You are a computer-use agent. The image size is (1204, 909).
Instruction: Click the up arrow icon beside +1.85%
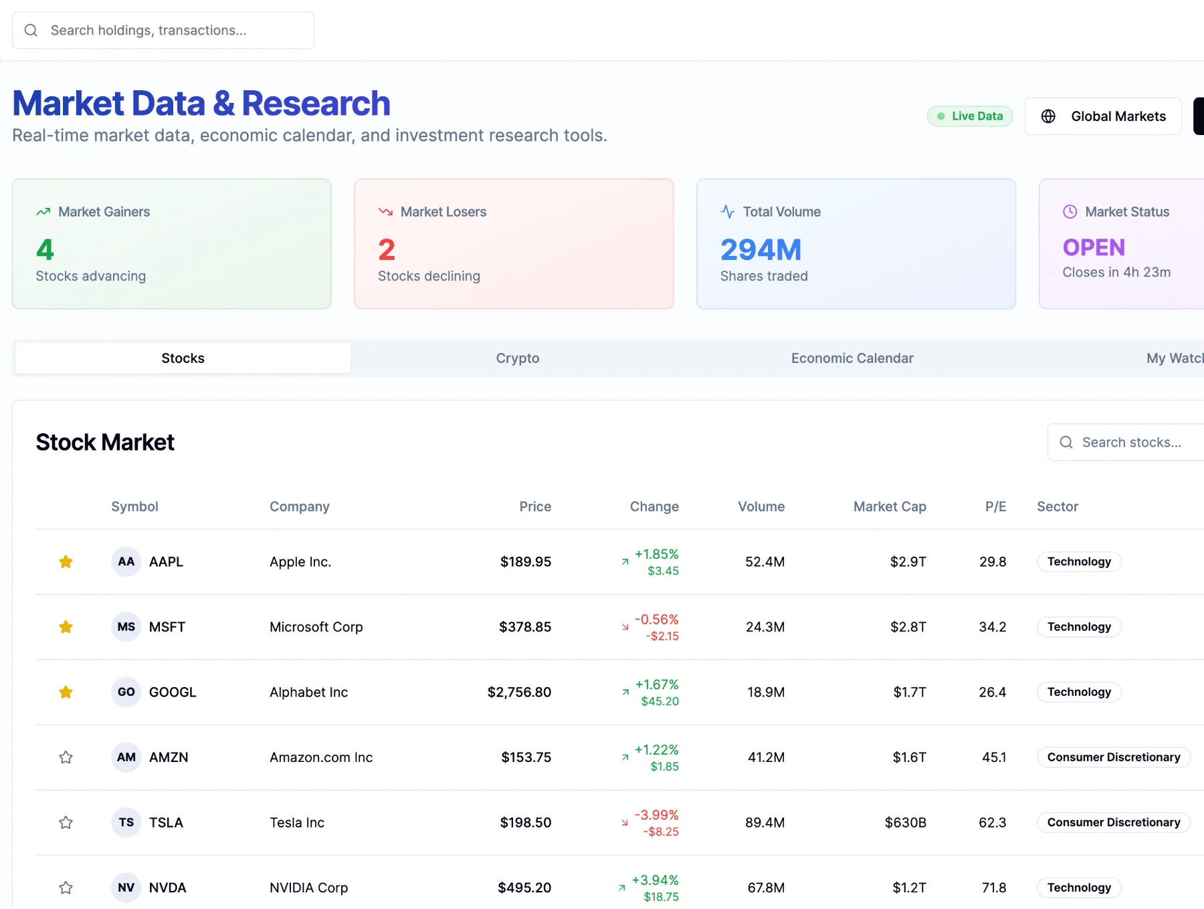click(x=625, y=562)
